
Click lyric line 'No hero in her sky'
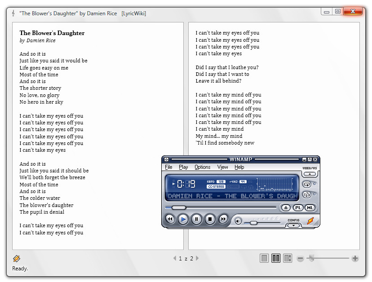pos(41,102)
